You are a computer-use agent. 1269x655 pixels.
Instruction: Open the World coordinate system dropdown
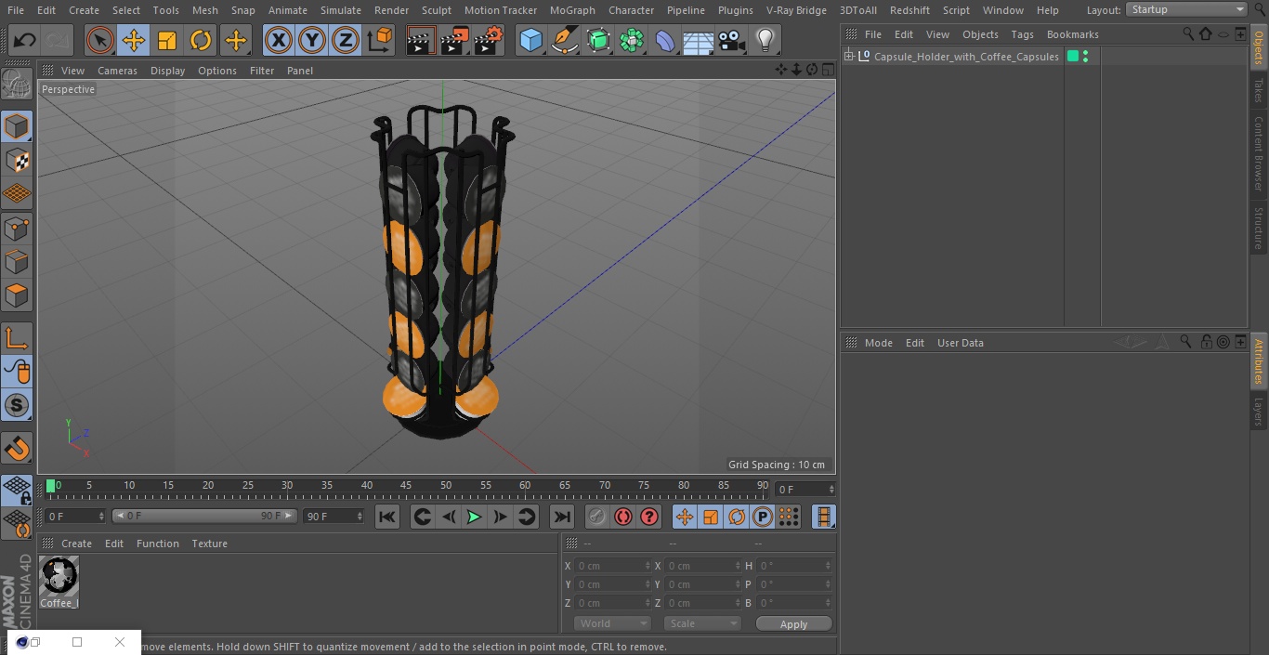pos(611,623)
